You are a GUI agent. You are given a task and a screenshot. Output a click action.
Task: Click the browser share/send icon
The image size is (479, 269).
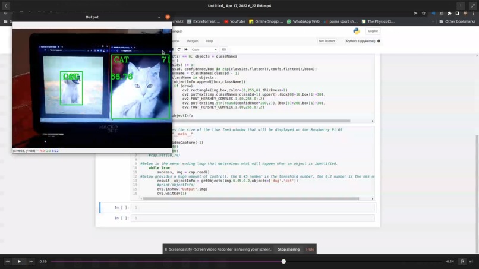coord(415,14)
